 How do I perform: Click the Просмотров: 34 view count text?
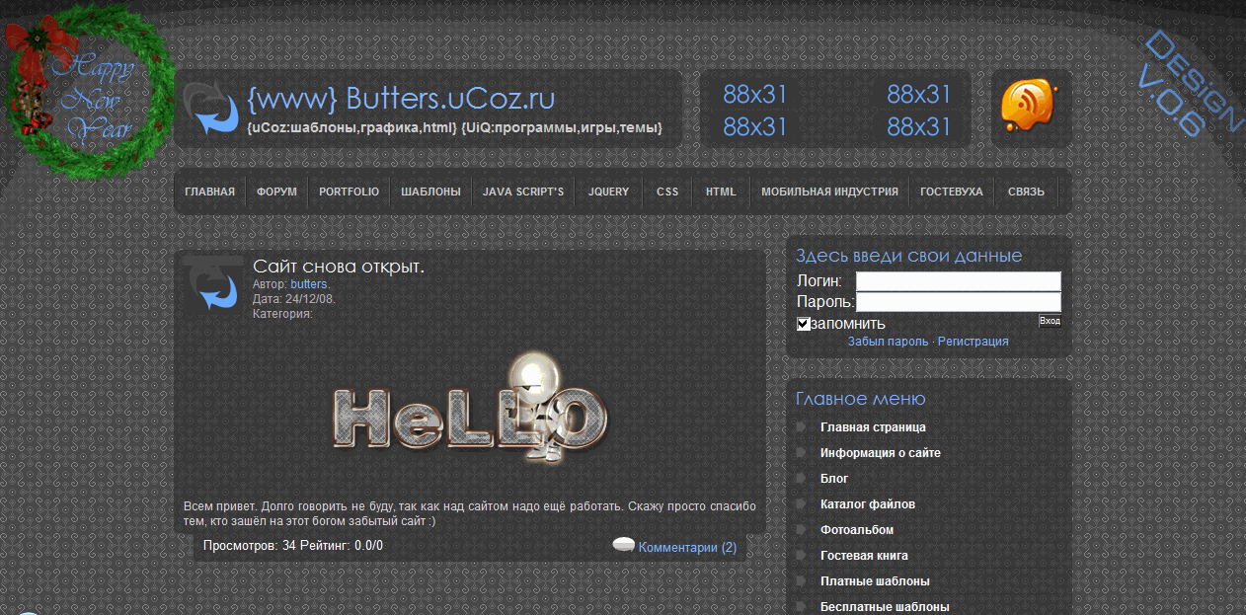point(250,546)
